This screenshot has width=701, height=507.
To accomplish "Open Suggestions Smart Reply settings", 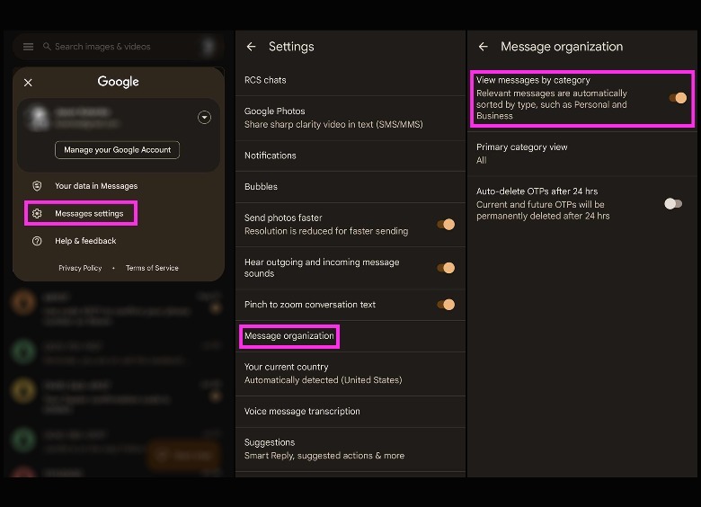I will coord(350,449).
